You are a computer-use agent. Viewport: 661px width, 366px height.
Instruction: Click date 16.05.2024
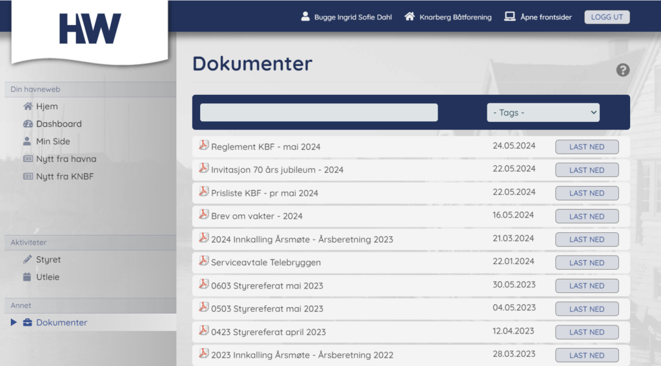[x=513, y=215]
